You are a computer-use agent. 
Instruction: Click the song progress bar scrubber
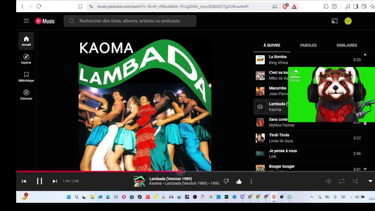(180, 171)
